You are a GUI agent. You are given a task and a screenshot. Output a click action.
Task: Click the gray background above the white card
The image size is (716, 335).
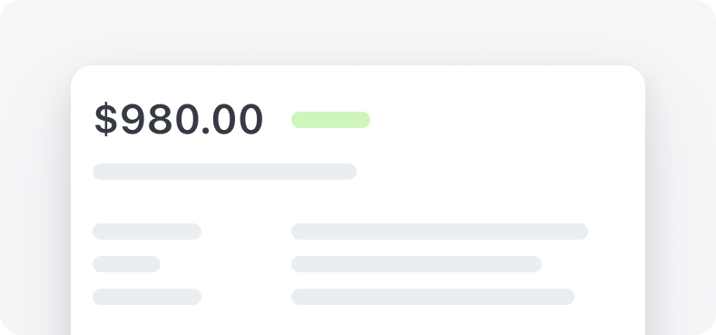358,32
